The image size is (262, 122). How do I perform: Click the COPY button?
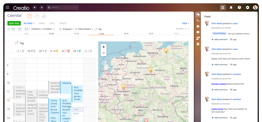52,23
